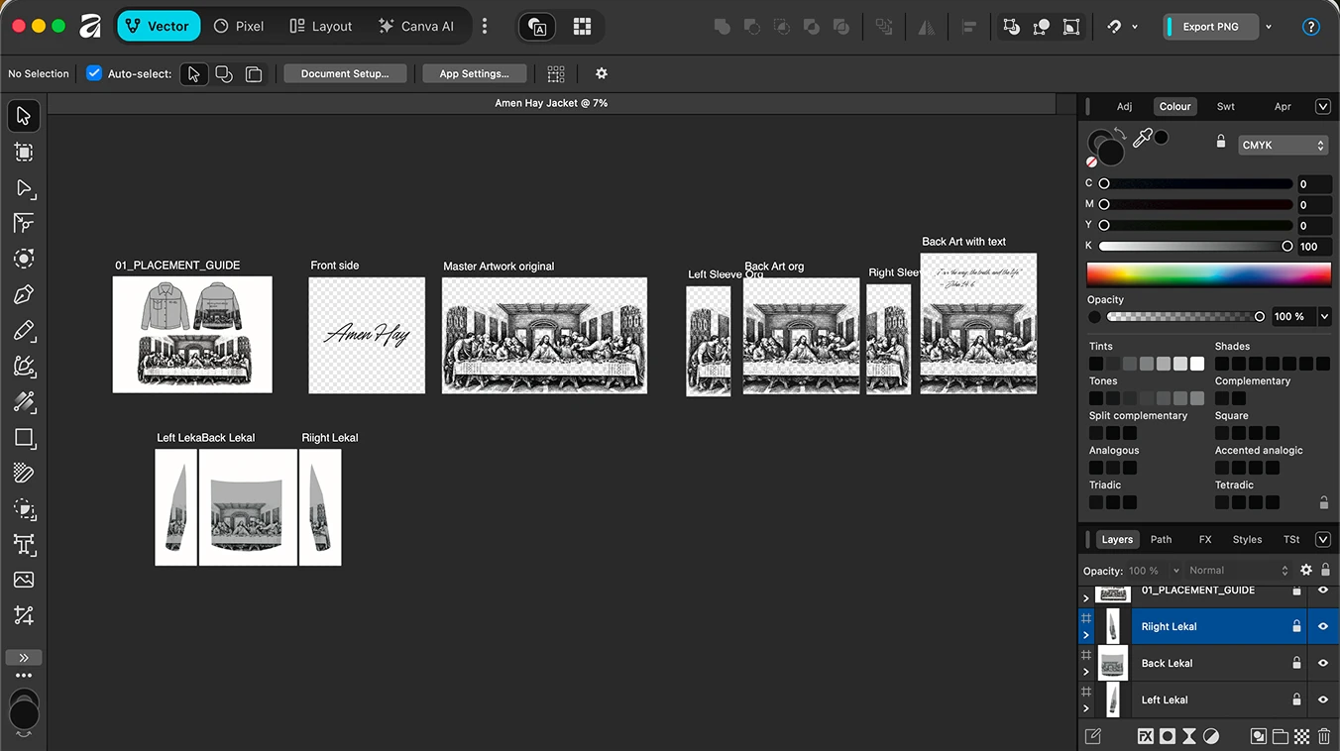
Task: Select the Back Lekal layer thumbnail
Action: tap(1113, 664)
